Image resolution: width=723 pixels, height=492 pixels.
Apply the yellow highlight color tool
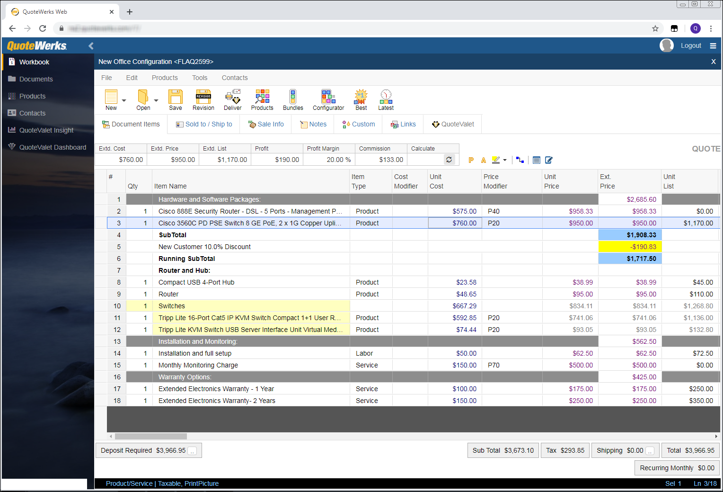(496, 160)
